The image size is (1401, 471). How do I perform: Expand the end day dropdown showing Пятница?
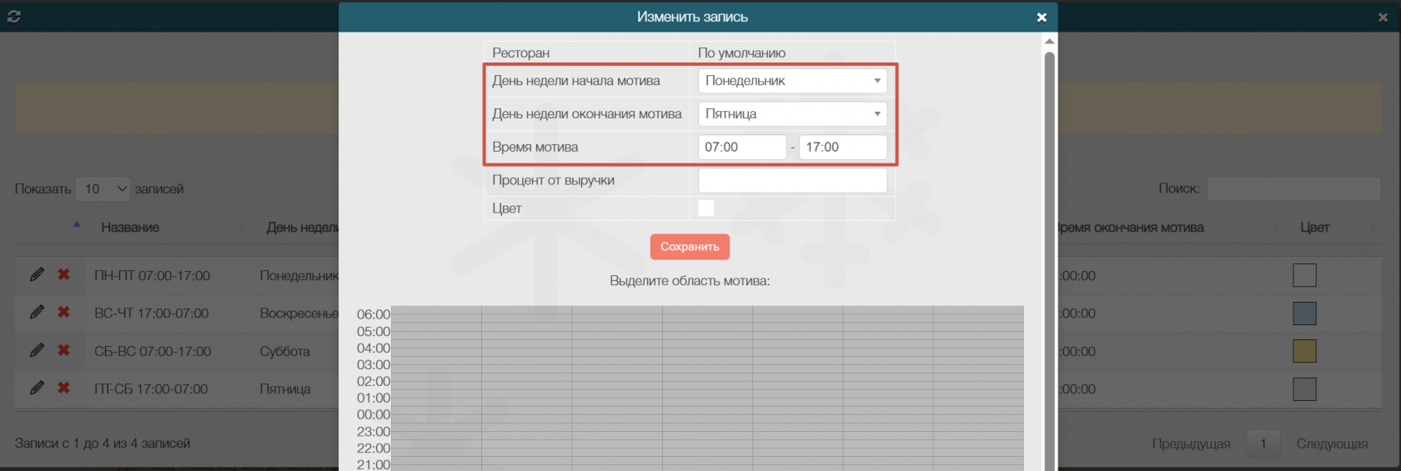pos(791,114)
